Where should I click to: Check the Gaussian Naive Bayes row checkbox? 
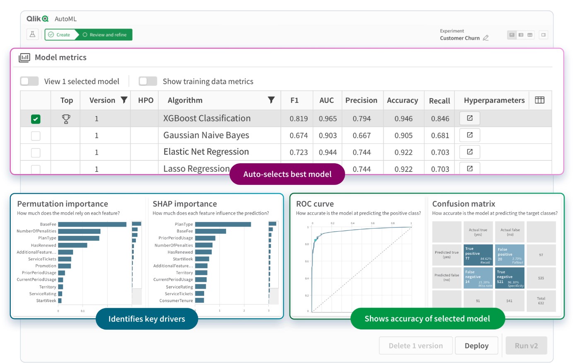(36, 136)
